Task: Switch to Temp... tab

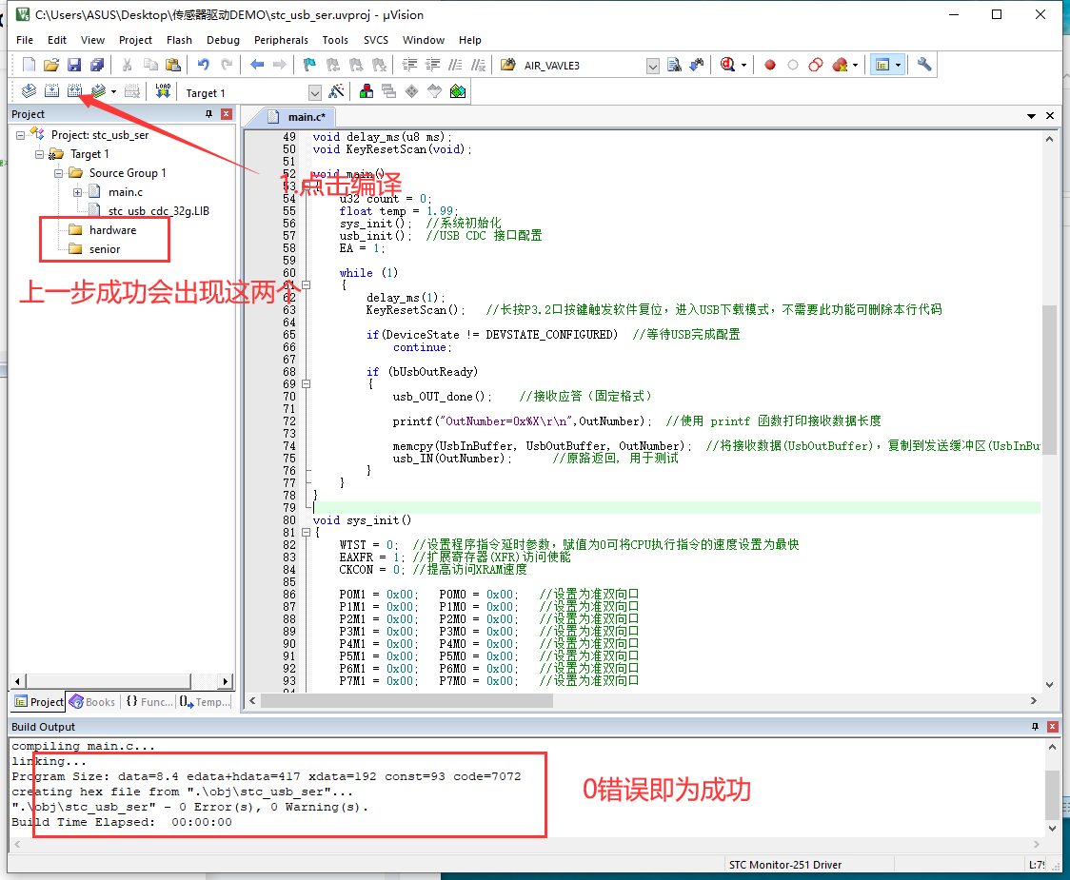Action: [206, 702]
